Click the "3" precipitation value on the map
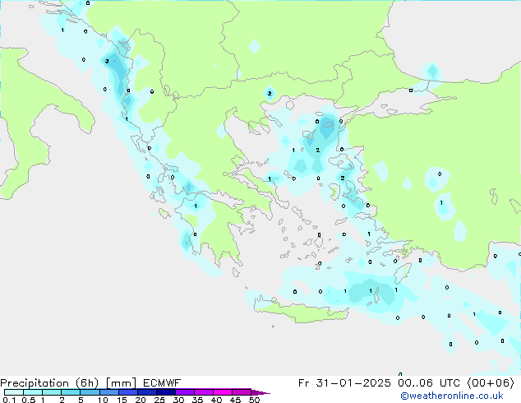 107,61
